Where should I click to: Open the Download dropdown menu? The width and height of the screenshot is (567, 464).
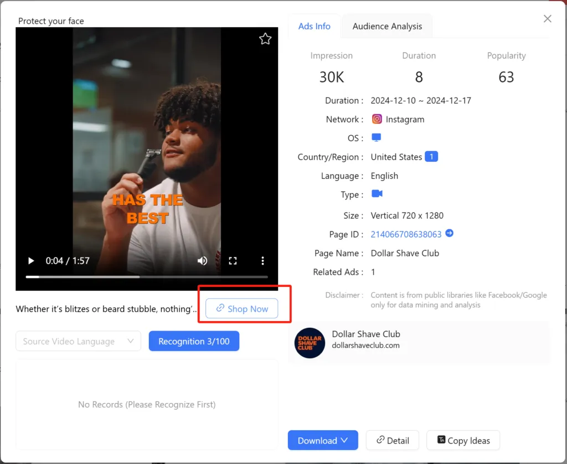pos(323,440)
